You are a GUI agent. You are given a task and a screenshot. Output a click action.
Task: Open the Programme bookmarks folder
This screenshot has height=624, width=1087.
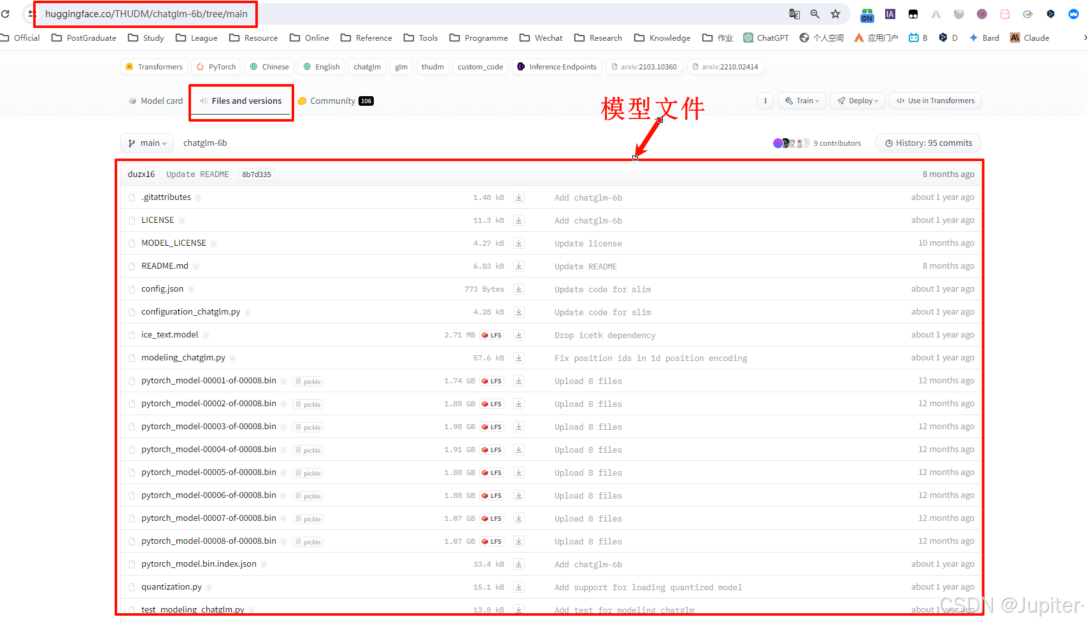(478, 38)
